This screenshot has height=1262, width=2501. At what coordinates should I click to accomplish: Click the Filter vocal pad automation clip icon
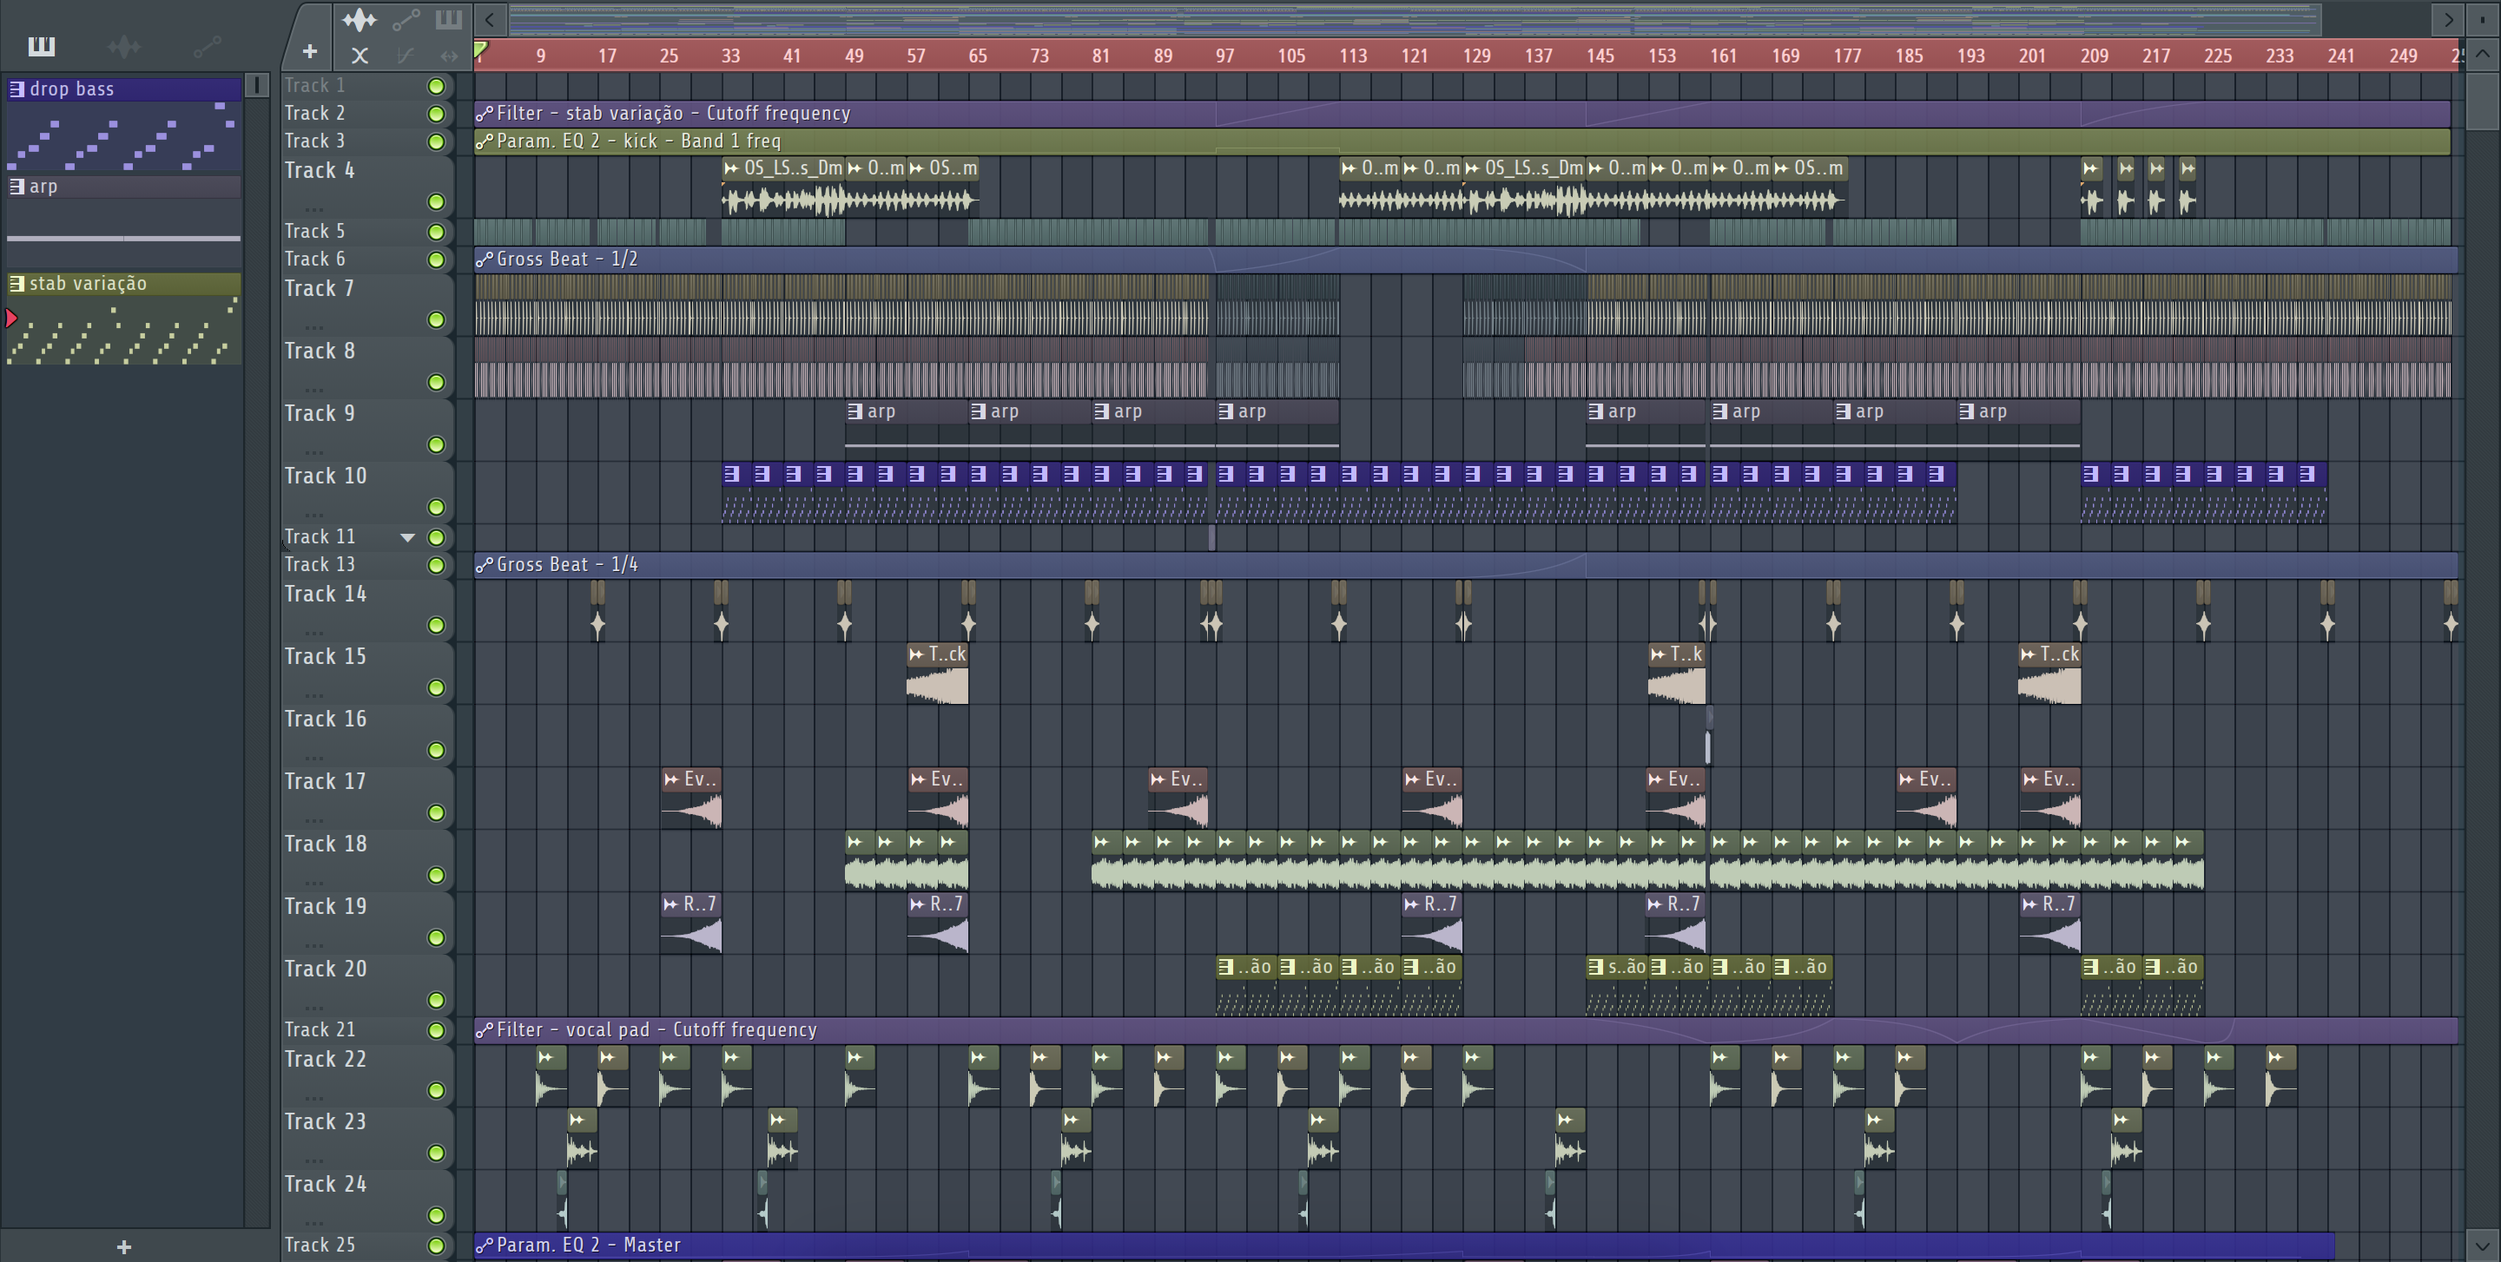coord(485,1029)
